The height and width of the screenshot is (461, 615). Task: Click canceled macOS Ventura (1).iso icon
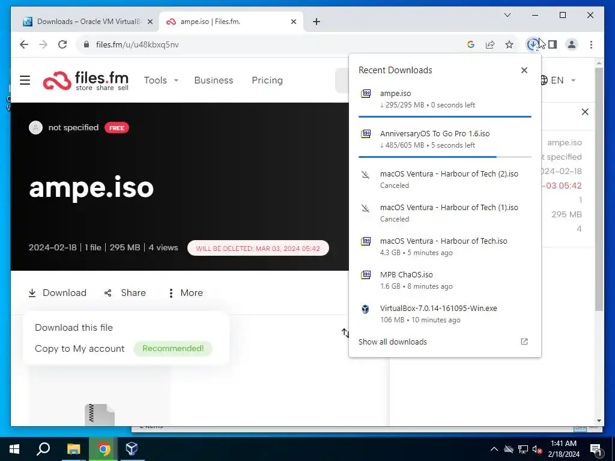pos(366,208)
